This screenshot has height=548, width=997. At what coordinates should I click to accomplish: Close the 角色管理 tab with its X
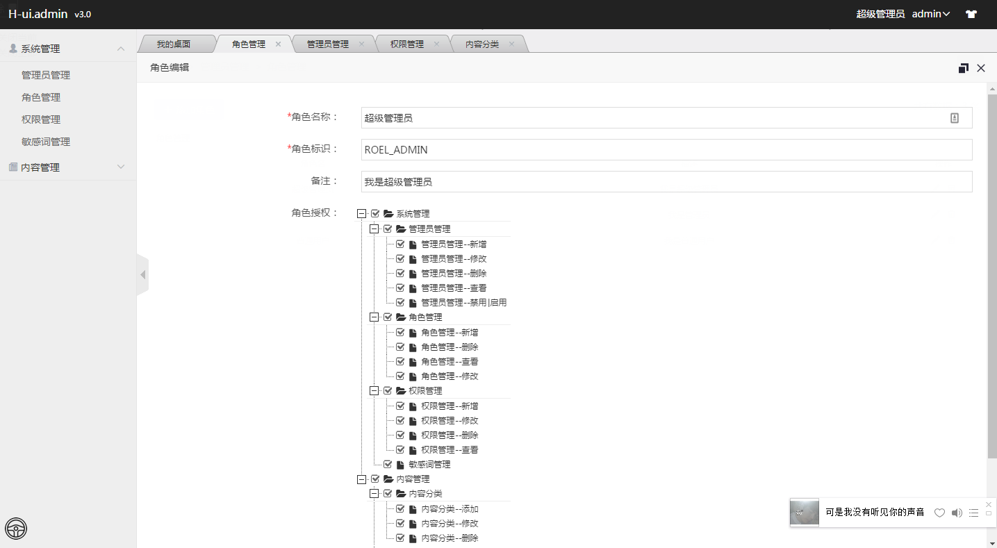point(278,44)
